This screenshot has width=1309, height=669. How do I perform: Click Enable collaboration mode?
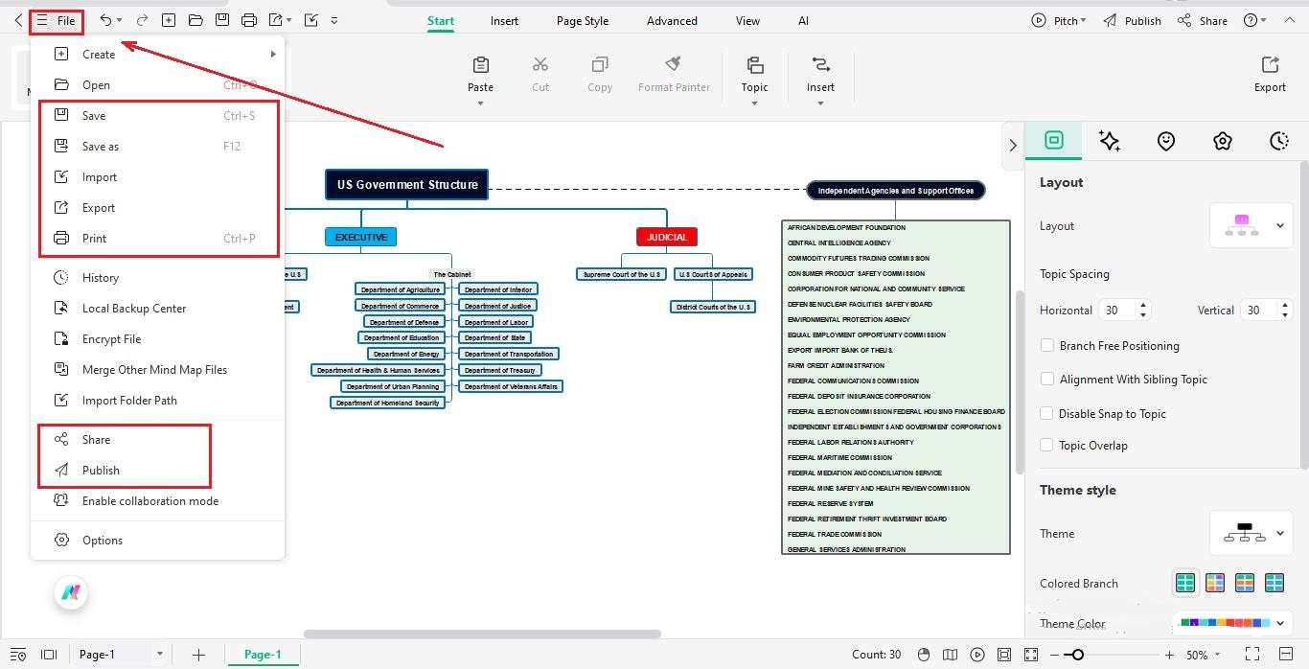[159, 500]
